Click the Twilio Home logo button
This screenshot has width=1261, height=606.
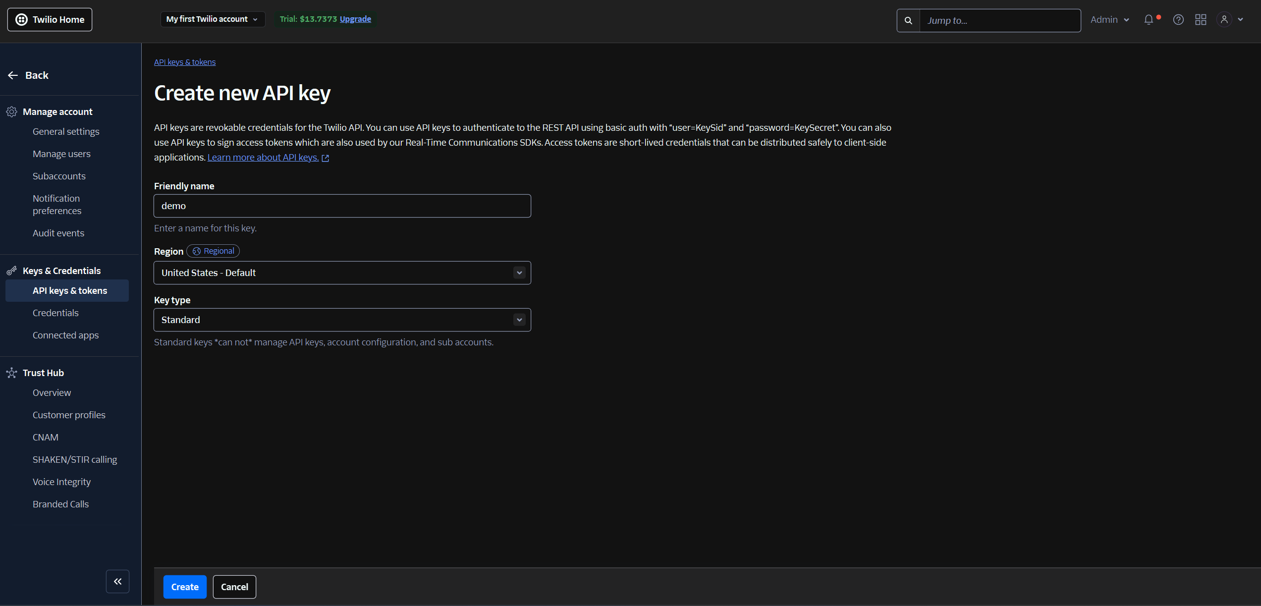pyautogui.click(x=50, y=20)
